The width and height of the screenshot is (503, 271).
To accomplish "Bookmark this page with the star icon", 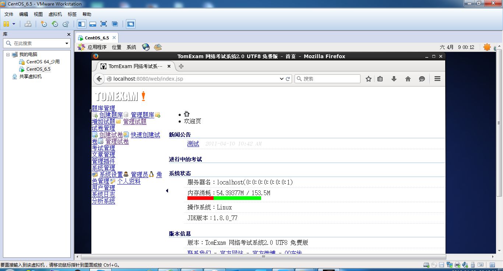I will pyautogui.click(x=368, y=79).
